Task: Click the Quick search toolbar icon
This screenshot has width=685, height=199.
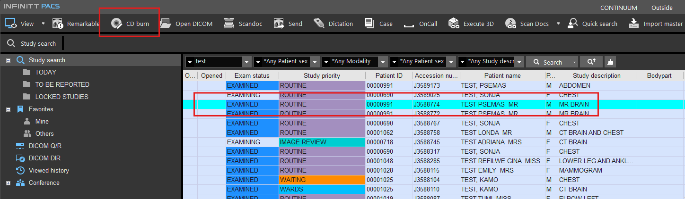Action: [572, 24]
